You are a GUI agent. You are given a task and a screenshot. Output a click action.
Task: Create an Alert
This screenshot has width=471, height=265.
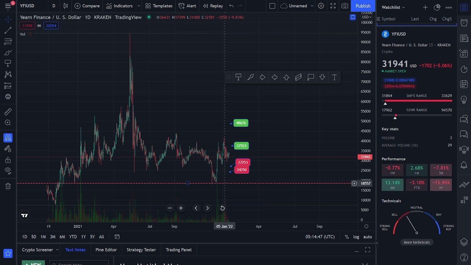[x=187, y=6]
